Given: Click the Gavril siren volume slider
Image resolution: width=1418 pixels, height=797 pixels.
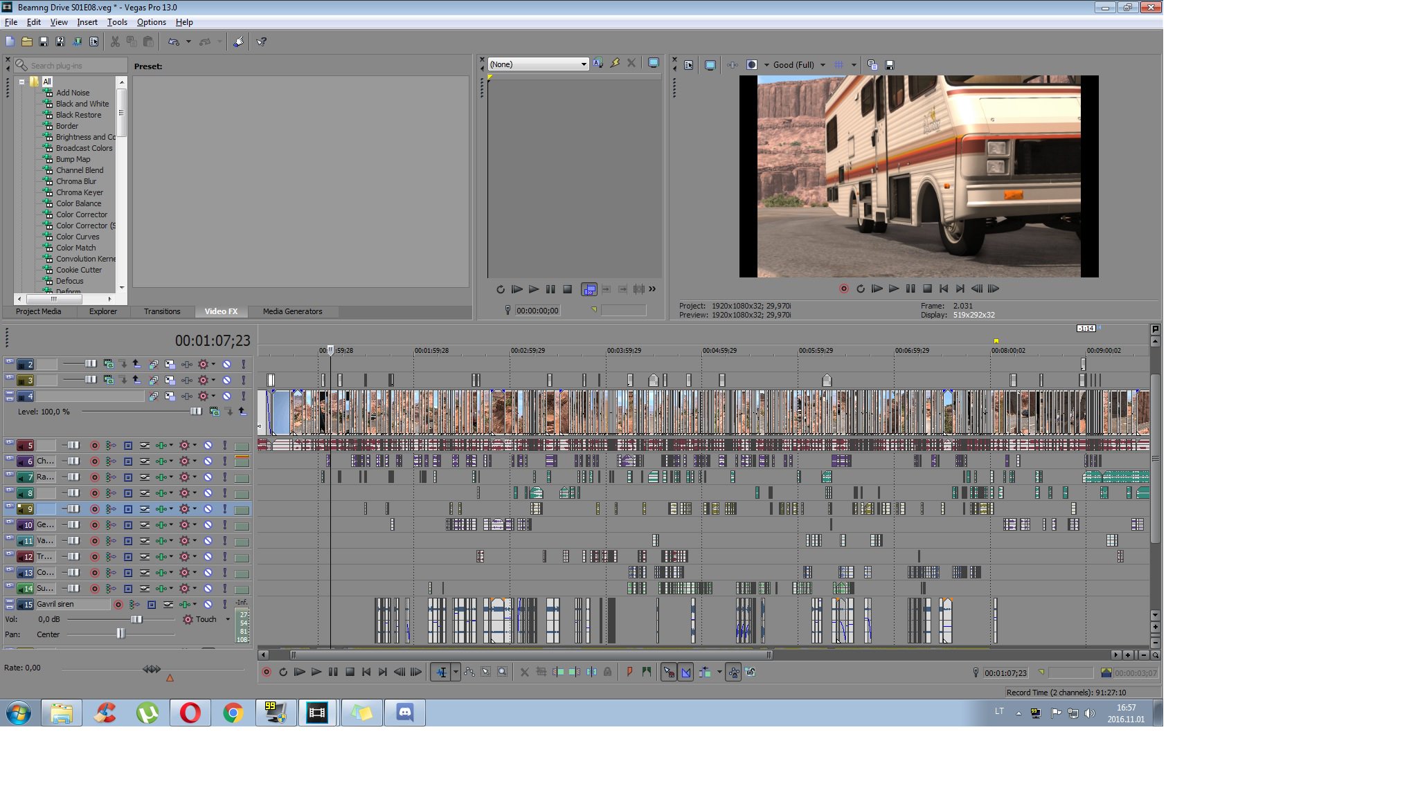Looking at the screenshot, I should pyautogui.click(x=136, y=619).
